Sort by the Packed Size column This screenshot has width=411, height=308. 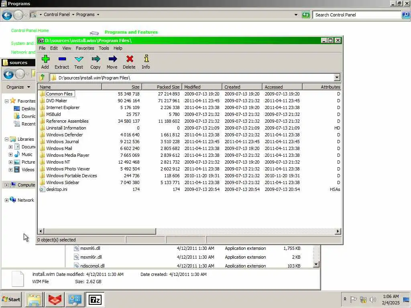[162, 87]
